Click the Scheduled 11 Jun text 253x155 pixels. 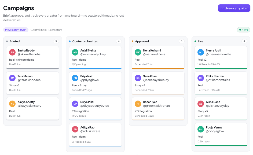(x=144, y=64)
